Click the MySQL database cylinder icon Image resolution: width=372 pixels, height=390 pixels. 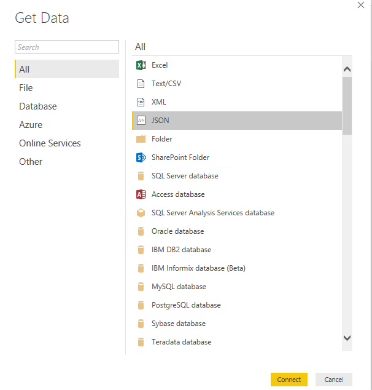(141, 287)
